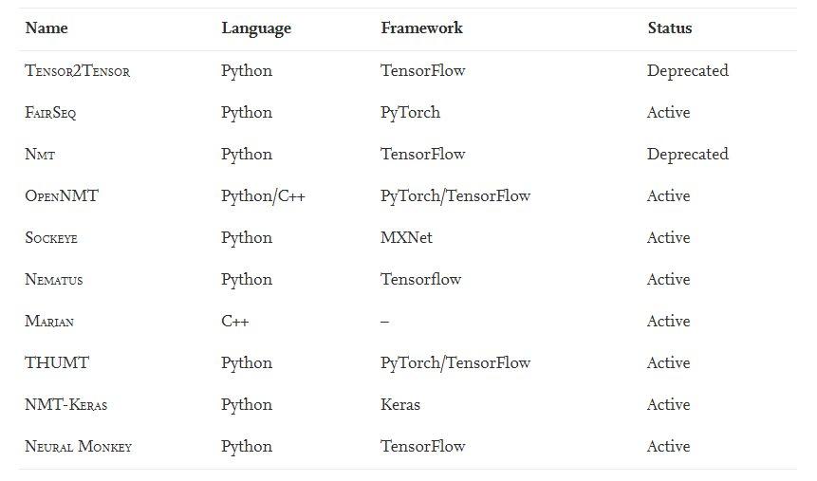The height and width of the screenshot is (481, 817).
Task: Click the Framework column header
Action: pyautogui.click(x=421, y=28)
